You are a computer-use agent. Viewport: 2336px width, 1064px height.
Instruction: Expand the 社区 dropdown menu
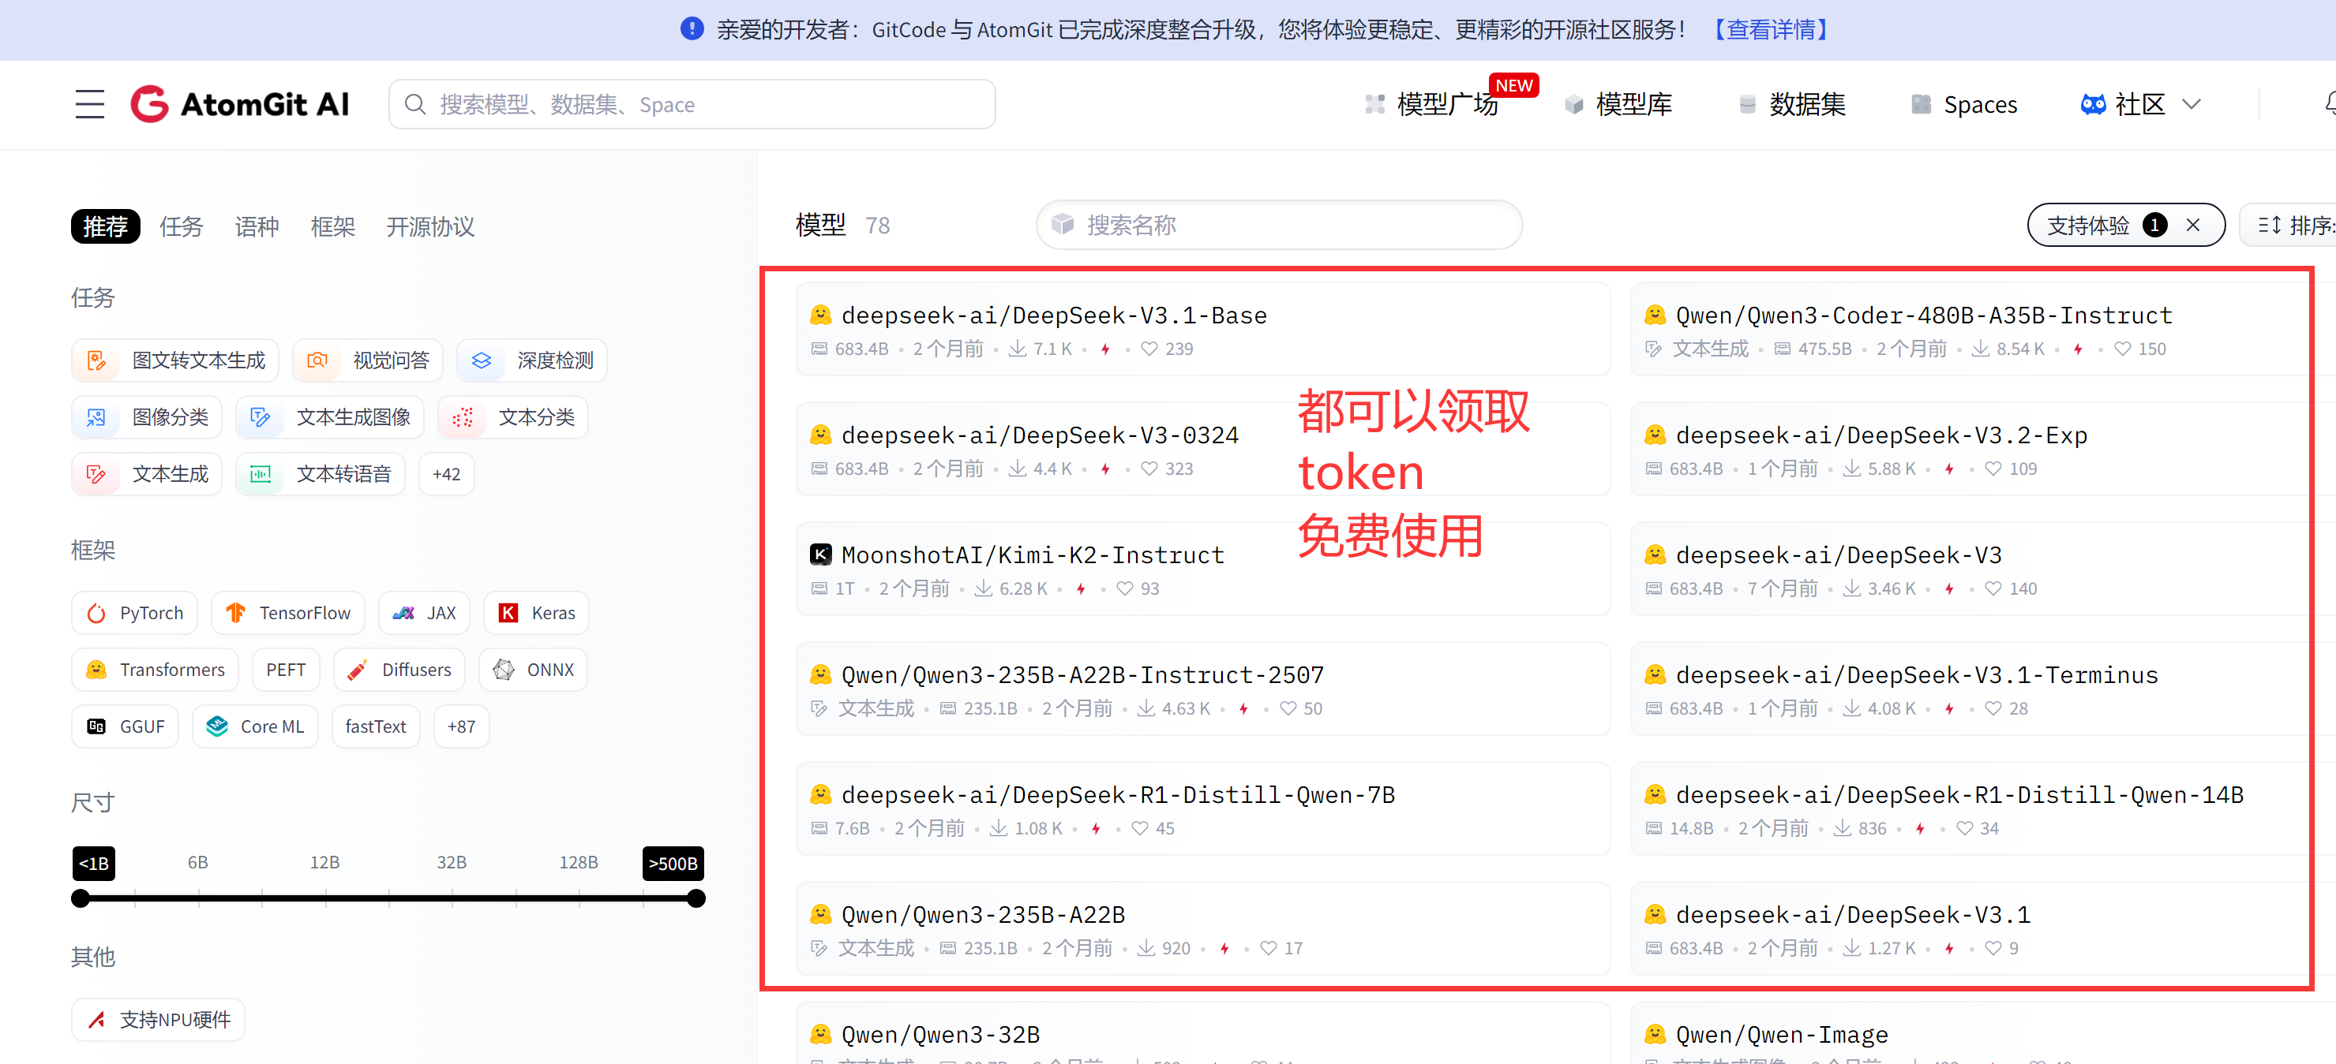2141,104
